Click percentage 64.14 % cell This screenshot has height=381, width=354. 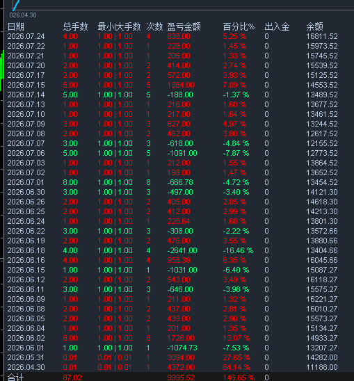[236, 367]
